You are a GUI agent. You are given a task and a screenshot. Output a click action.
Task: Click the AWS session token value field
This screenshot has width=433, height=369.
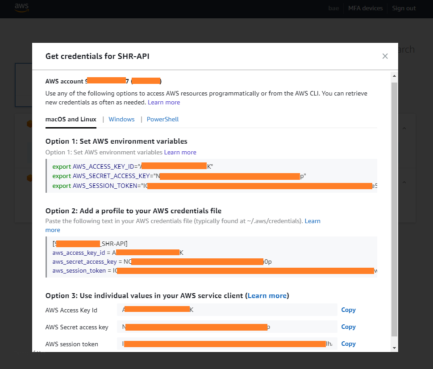pyautogui.click(x=227, y=344)
